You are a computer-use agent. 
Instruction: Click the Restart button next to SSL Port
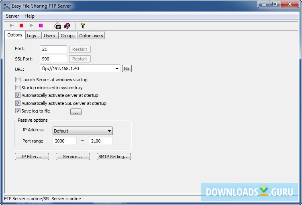[80, 59]
